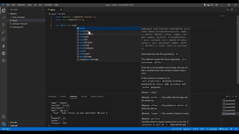Run the code with play button
239x134 pixels.
[x=227, y=10]
